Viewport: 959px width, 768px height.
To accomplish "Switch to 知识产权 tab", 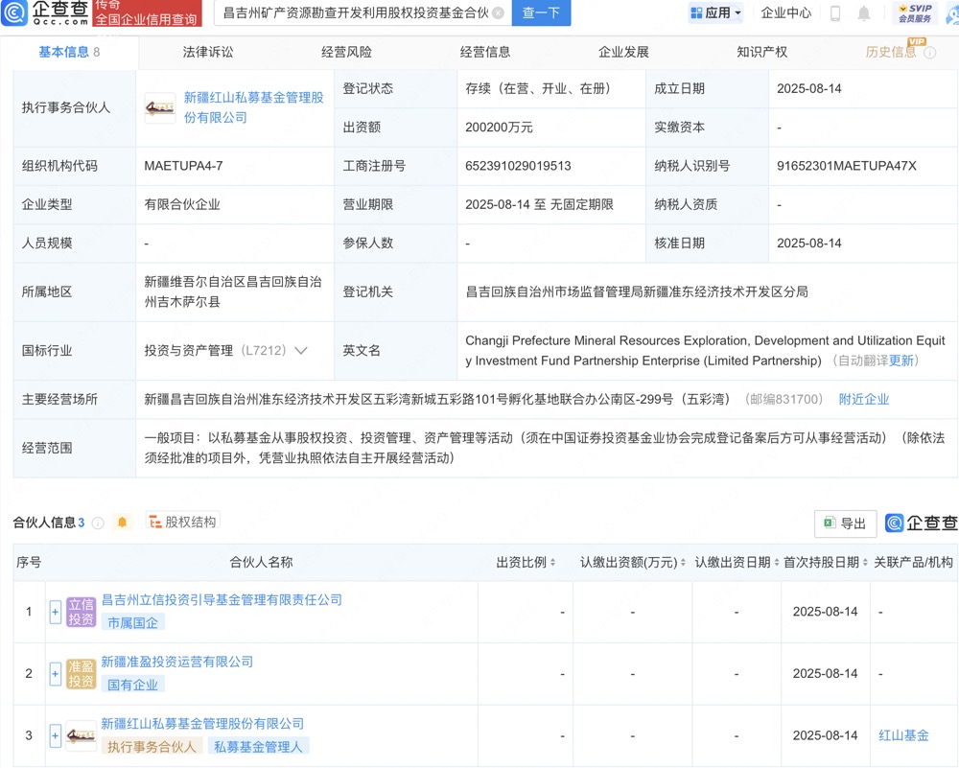I will pos(762,53).
